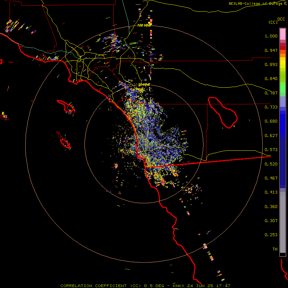Screen dimensions: 288x288
Task: Click the [CC] units label above the color scale
Action: 273,22
